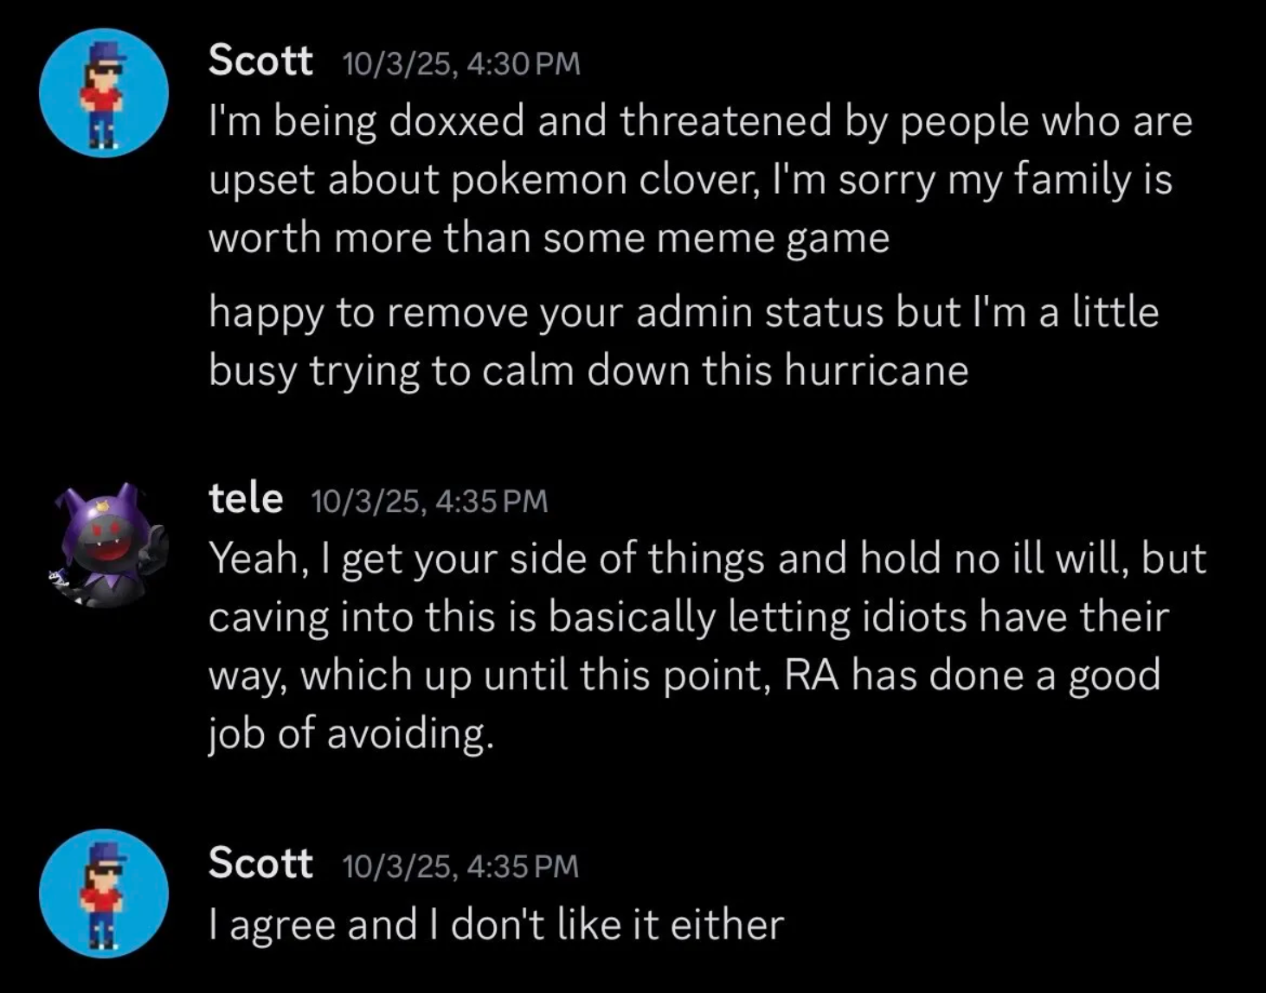1266x993 pixels.
Task: Open the tele username profile
Action: 246,498
